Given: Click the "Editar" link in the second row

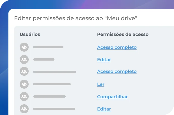Looking at the screenshot, I should [x=104, y=59].
